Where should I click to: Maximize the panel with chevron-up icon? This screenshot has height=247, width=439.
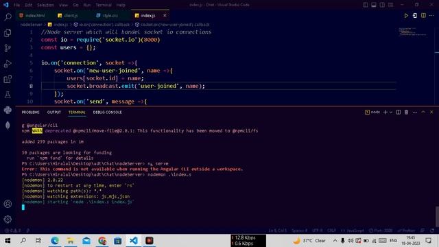coord(423,112)
